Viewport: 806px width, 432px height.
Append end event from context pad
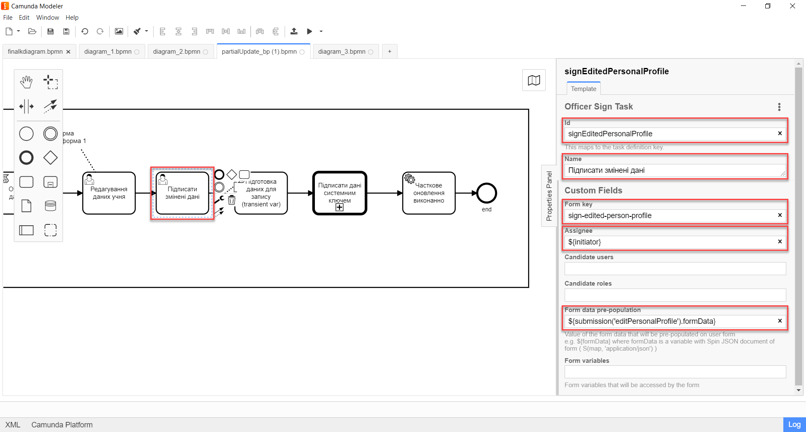[x=219, y=174]
